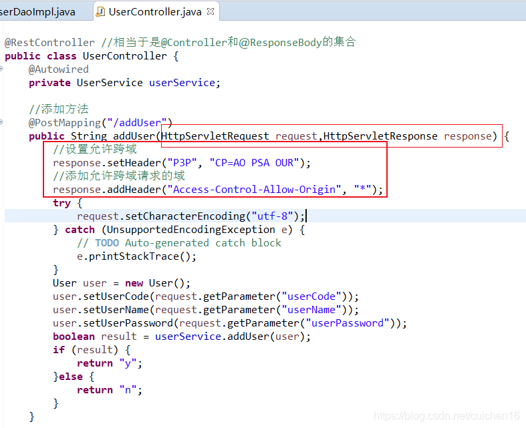
Task: Click the //设置允许跨域 comment
Action: point(95,150)
